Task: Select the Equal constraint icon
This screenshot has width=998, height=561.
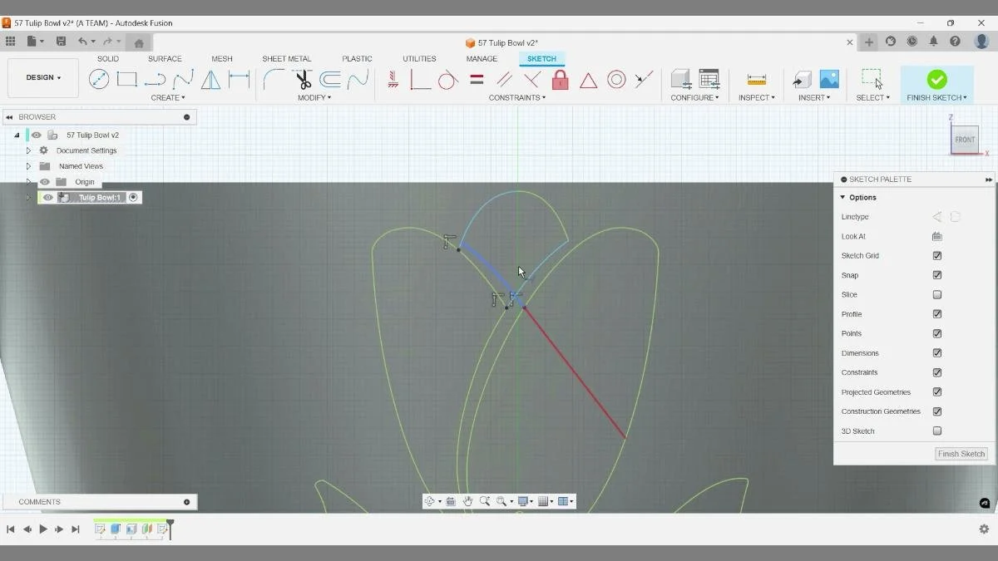Action: click(477, 79)
